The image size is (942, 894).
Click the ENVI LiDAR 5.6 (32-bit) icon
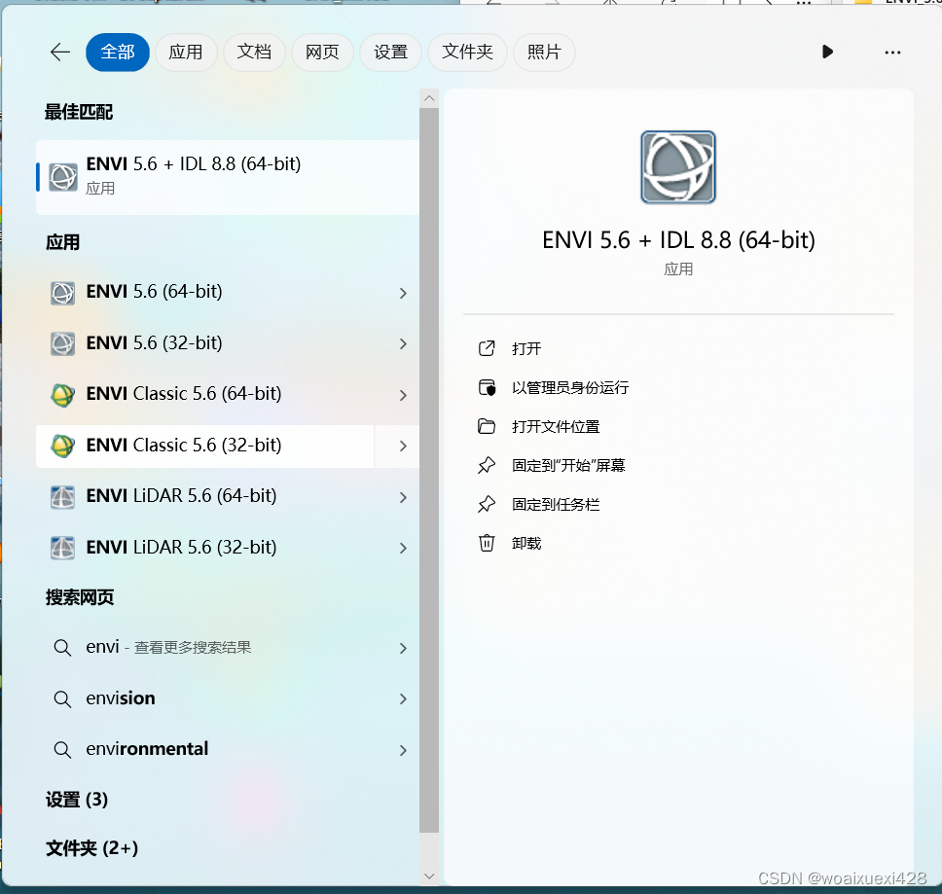point(62,548)
